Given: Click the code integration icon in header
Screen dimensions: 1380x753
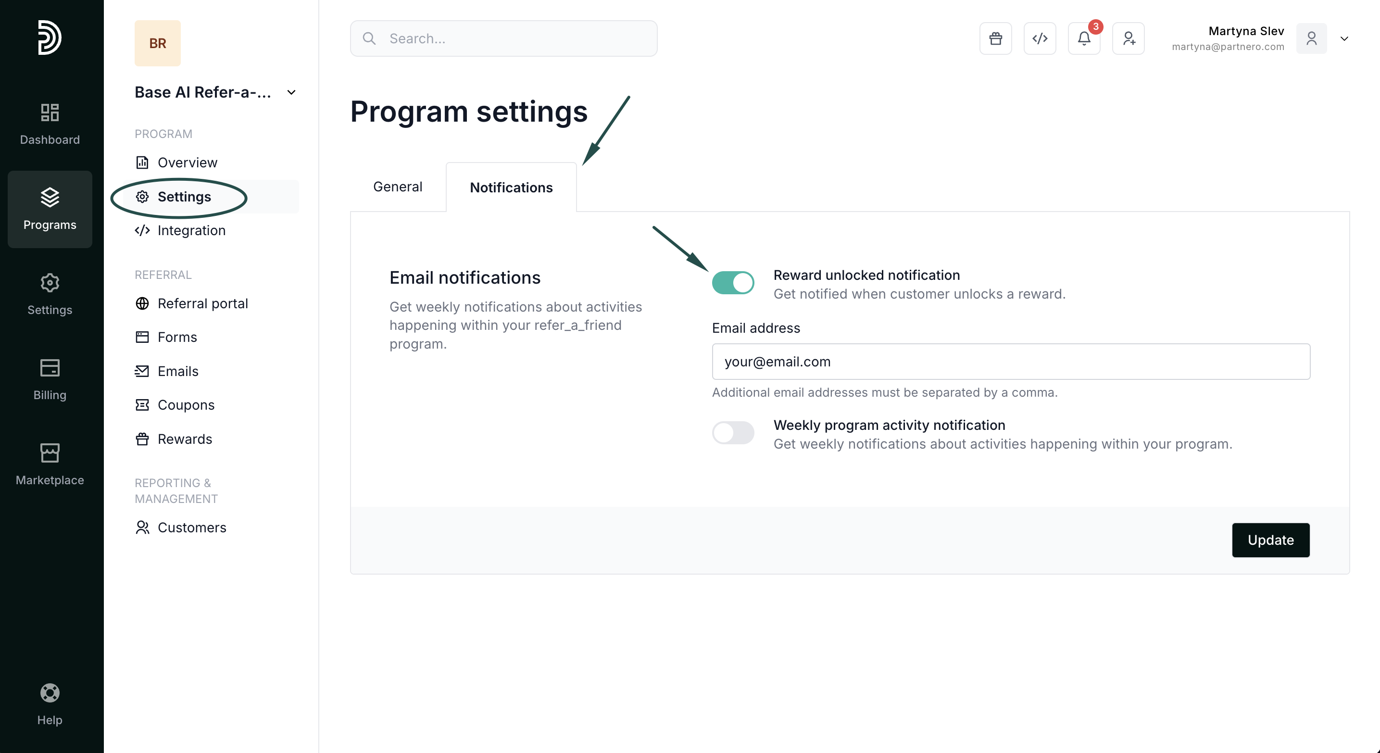Looking at the screenshot, I should tap(1039, 38).
